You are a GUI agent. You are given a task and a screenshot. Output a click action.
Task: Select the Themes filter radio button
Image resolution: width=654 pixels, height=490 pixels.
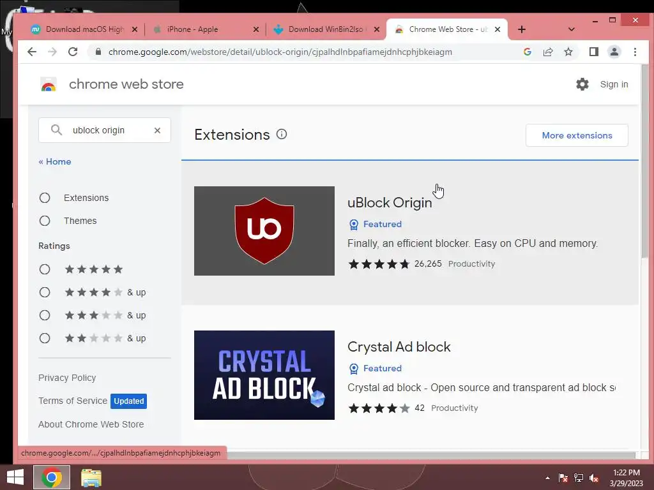pyautogui.click(x=45, y=221)
